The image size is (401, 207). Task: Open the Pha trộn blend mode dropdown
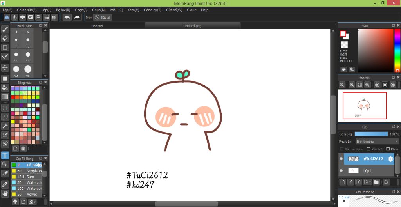click(x=377, y=141)
